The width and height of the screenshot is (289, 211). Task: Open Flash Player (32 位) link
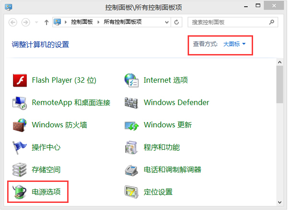(64, 80)
